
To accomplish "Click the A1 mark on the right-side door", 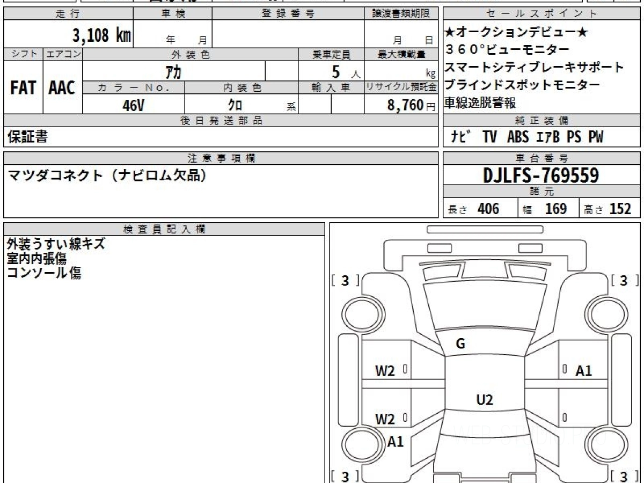I will [584, 371].
